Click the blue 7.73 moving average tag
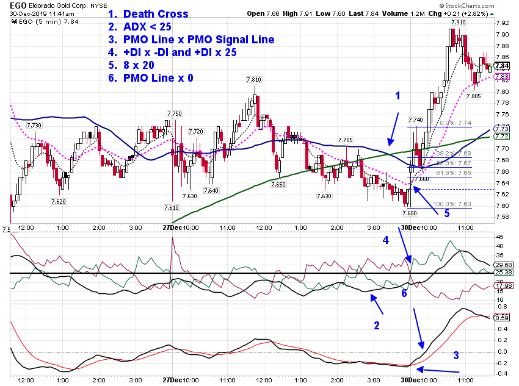The image size is (519, 386). tap(502, 129)
